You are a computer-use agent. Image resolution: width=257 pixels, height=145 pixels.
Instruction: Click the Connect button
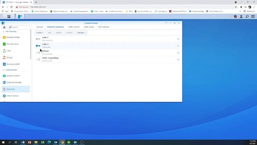(69, 33)
